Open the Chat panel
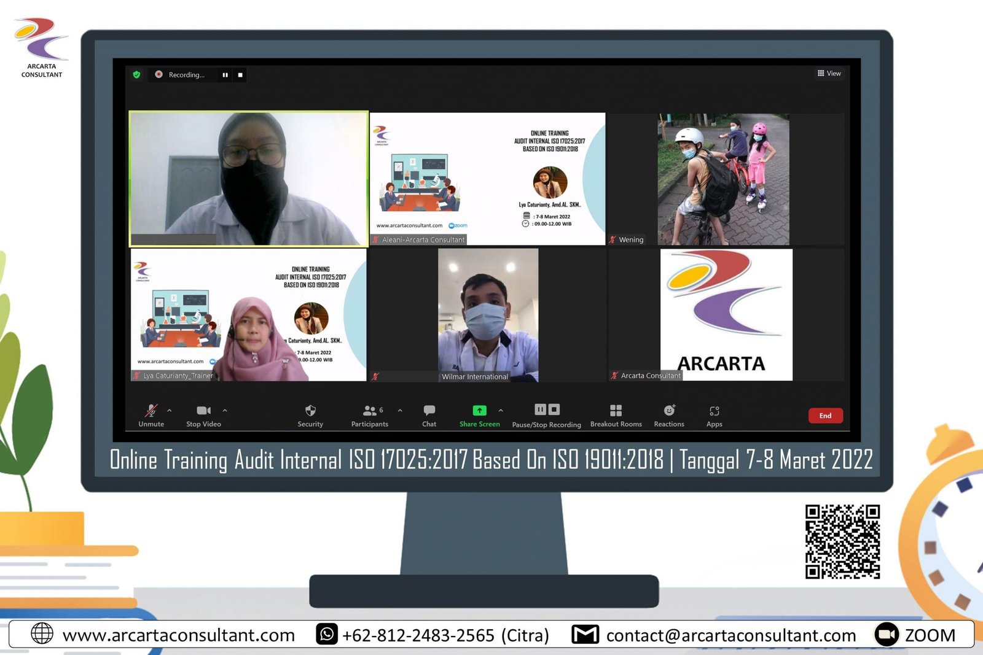The height and width of the screenshot is (655, 983). [429, 411]
